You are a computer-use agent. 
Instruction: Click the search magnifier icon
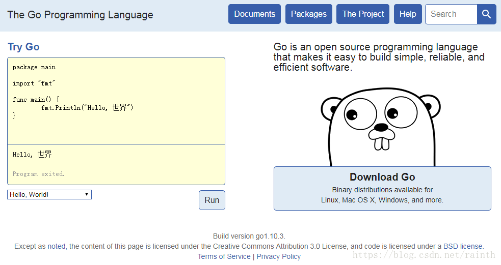(x=486, y=14)
